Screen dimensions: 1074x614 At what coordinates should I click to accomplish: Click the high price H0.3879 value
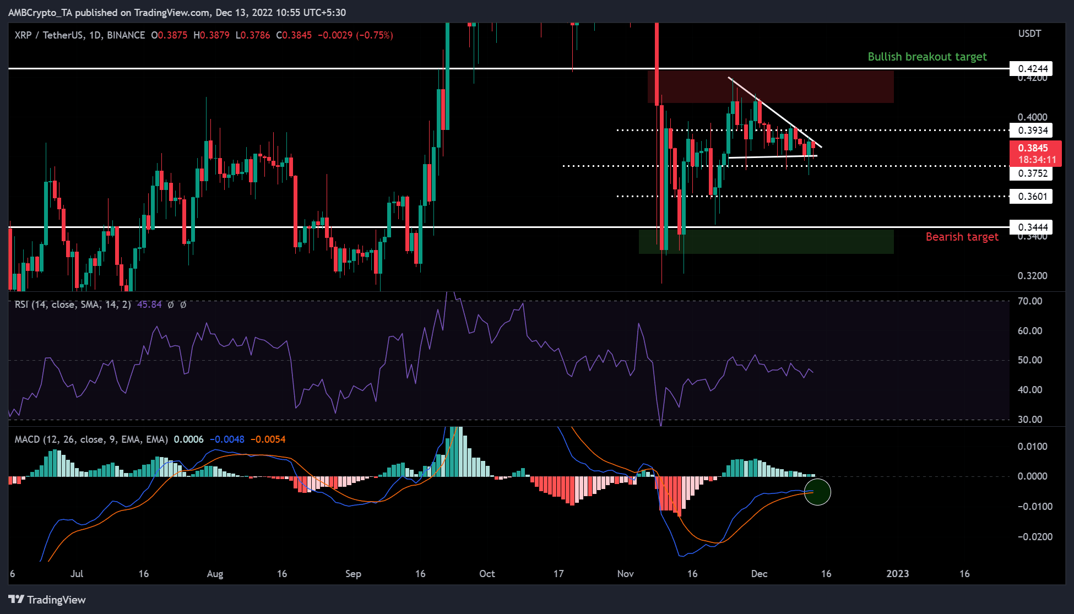(211, 35)
